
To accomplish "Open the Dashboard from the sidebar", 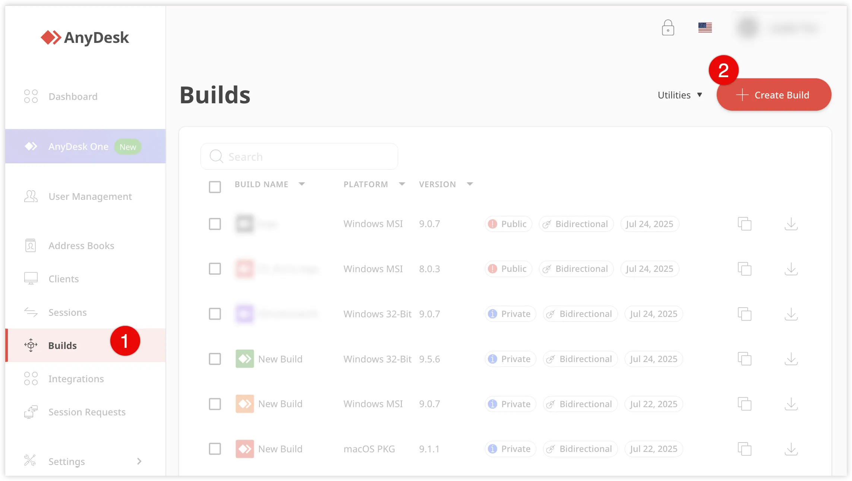I will coord(73,96).
